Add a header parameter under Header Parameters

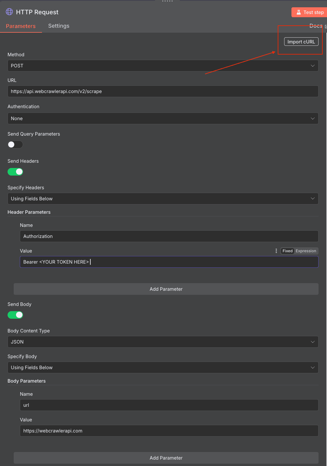pyautogui.click(x=166, y=289)
